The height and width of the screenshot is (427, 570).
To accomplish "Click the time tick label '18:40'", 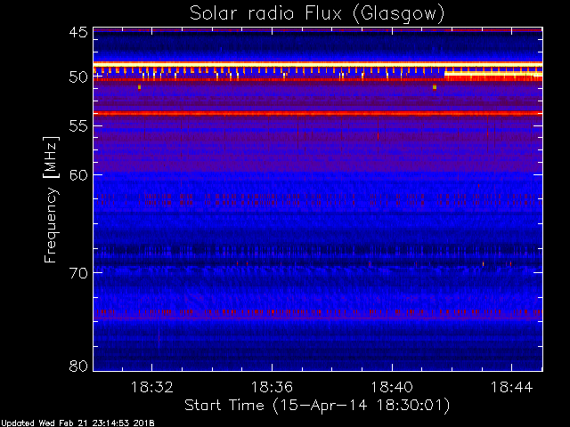I will 392,387.
